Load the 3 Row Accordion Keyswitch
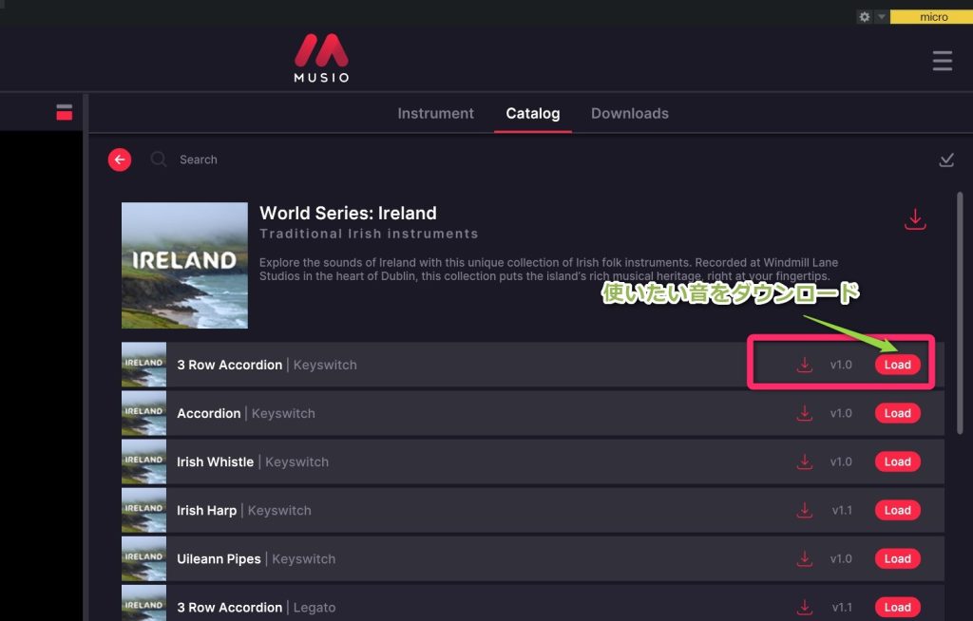 (897, 365)
